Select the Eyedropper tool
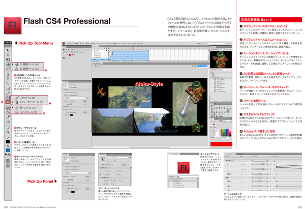The image size is (305, 209). [8, 117]
